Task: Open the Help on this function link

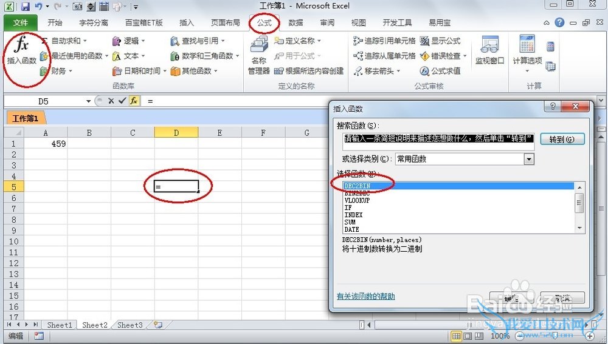Action: point(365,296)
